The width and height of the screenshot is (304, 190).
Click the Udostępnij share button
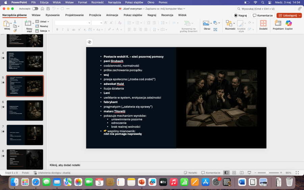click(x=287, y=15)
